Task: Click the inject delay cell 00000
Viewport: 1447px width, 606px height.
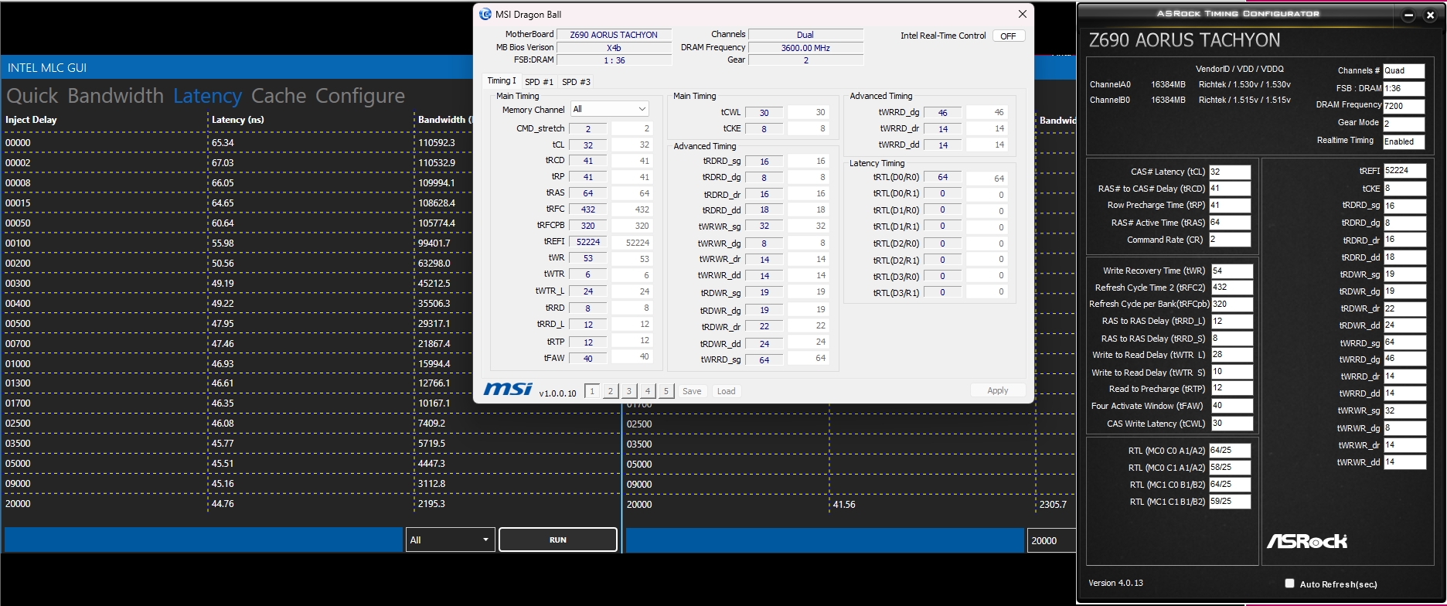Action: pyautogui.click(x=18, y=143)
